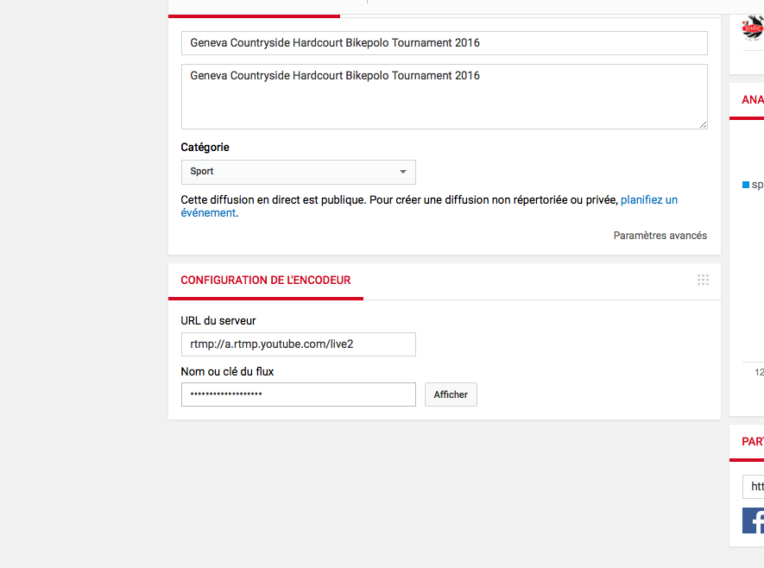
Task: Open the Catégorie combo box
Action: pyautogui.click(x=298, y=172)
